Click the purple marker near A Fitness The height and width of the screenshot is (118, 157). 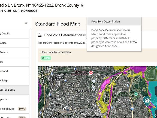101,89
